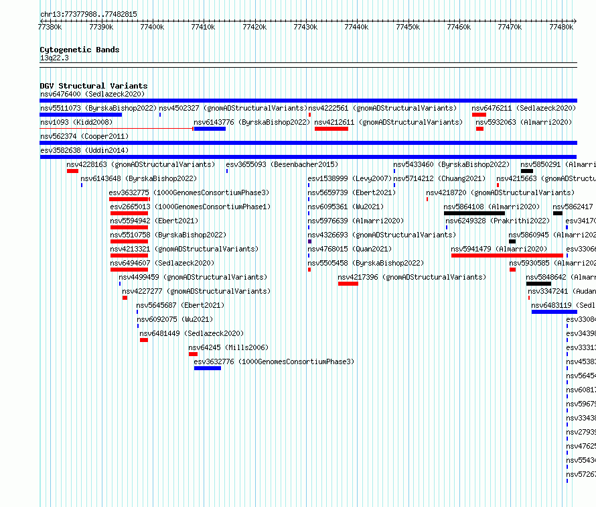This screenshot has height=507, width=596.
Task: Click nsv562374 (Cooper2011) label
Action: 84,136
